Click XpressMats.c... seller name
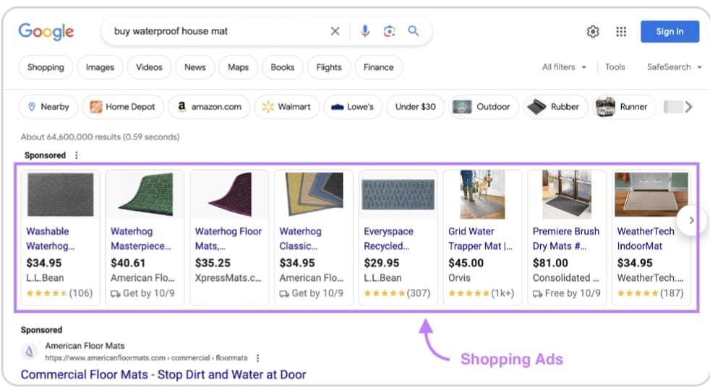 [228, 278]
